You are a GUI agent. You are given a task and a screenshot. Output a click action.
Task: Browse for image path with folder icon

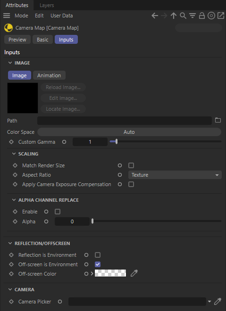[x=218, y=120]
